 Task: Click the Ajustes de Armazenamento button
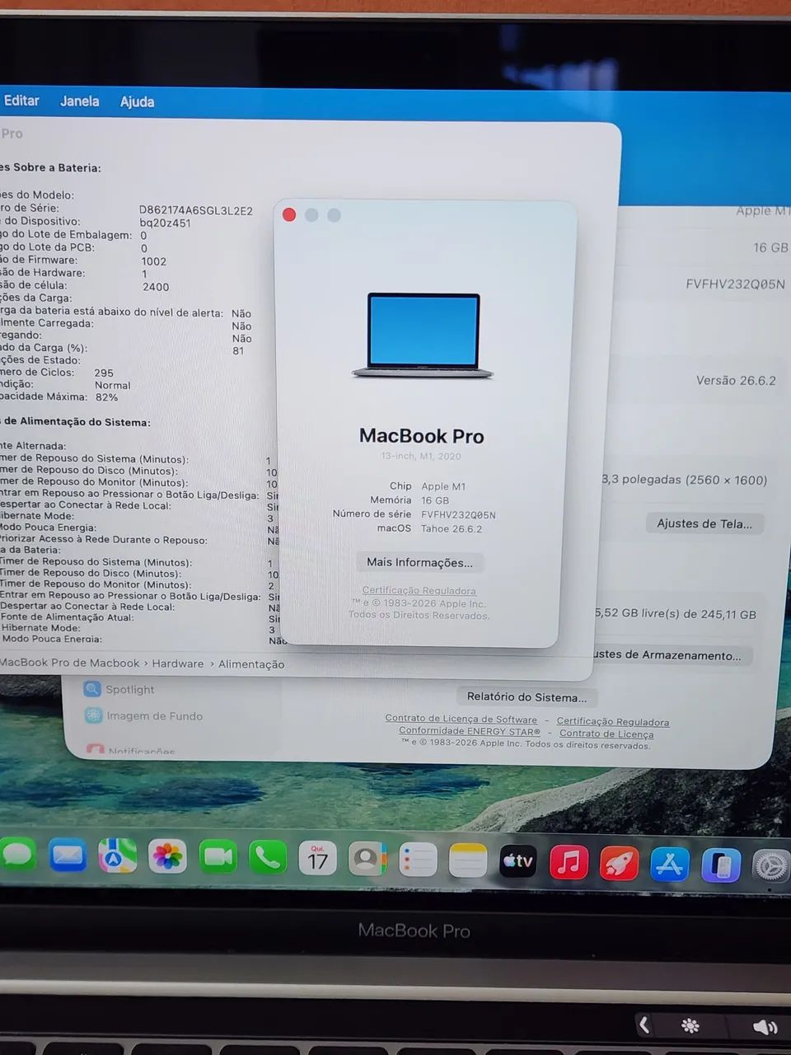point(669,655)
